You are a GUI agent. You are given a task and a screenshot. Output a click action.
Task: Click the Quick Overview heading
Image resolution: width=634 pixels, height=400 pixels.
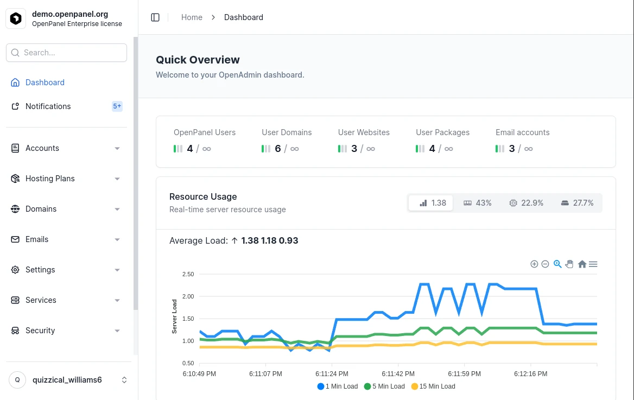[x=198, y=60]
